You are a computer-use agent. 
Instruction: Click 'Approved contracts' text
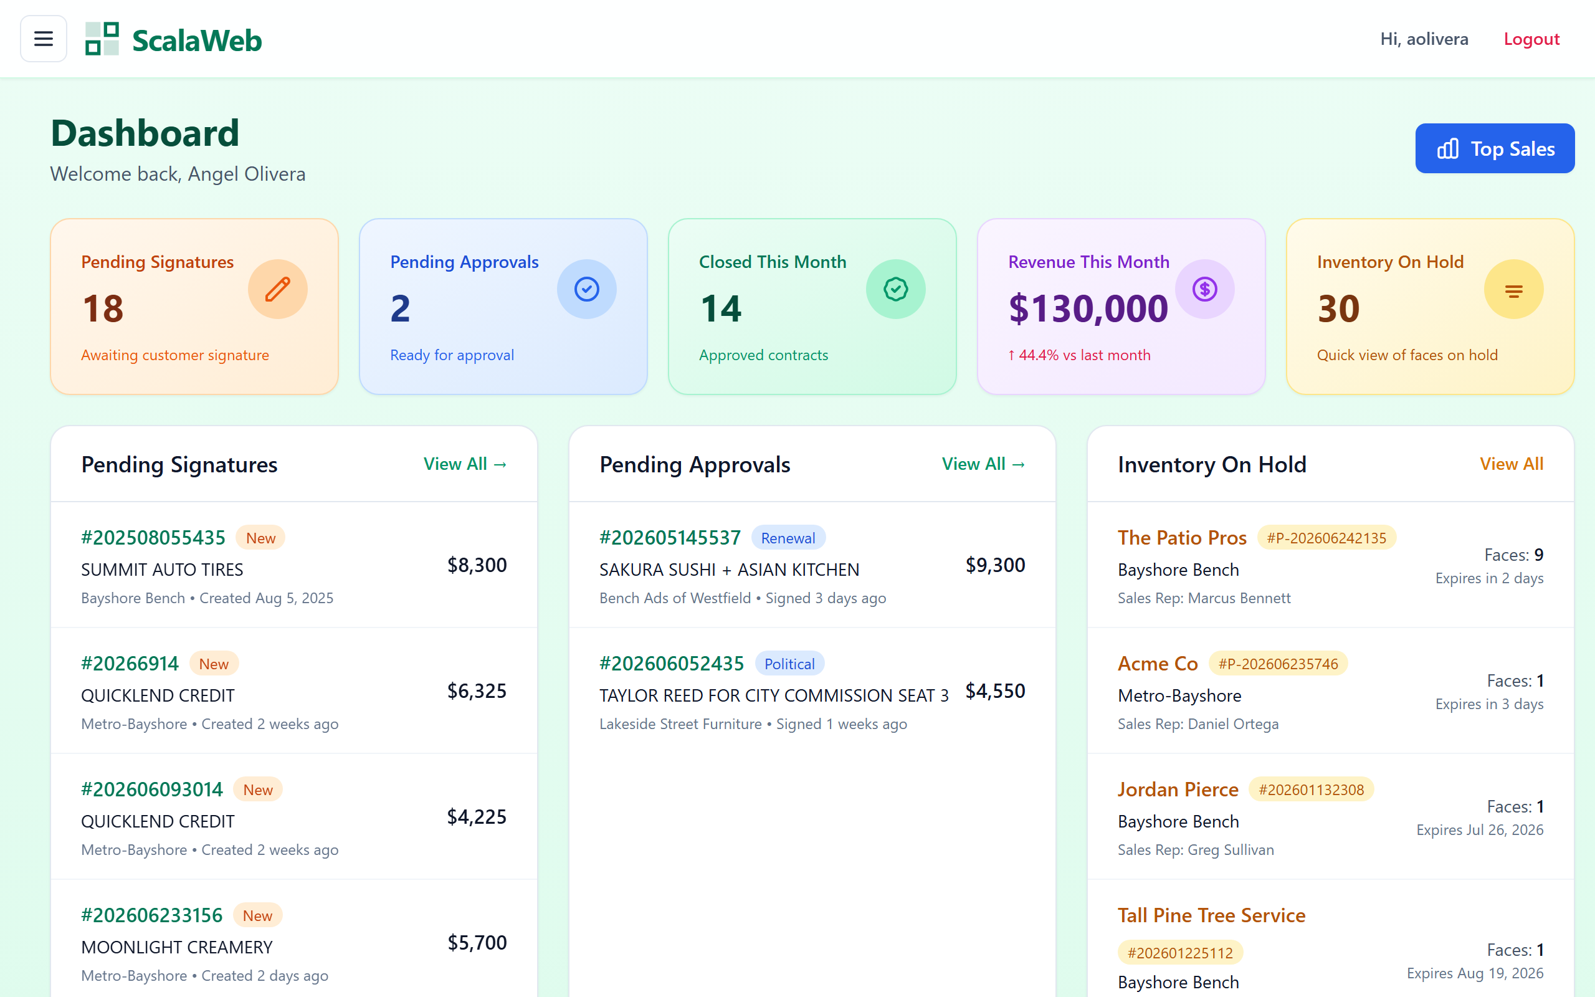pos(763,355)
